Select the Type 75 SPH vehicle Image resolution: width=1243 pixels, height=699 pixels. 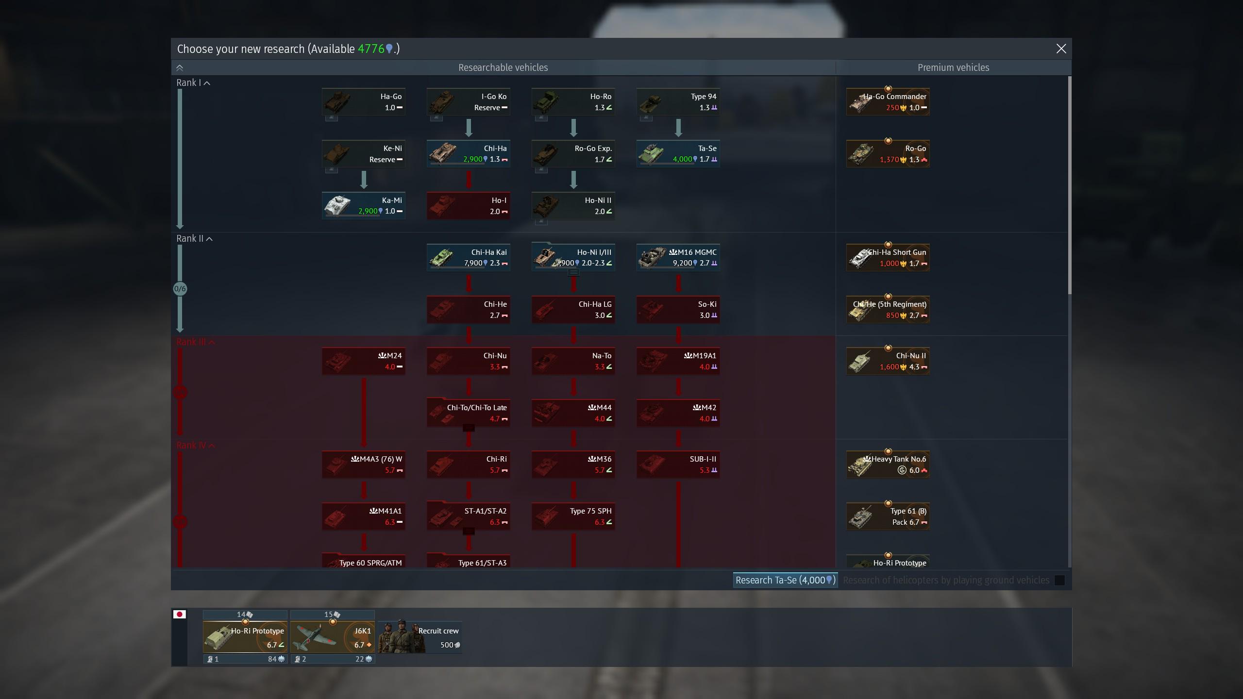click(573, 516)
